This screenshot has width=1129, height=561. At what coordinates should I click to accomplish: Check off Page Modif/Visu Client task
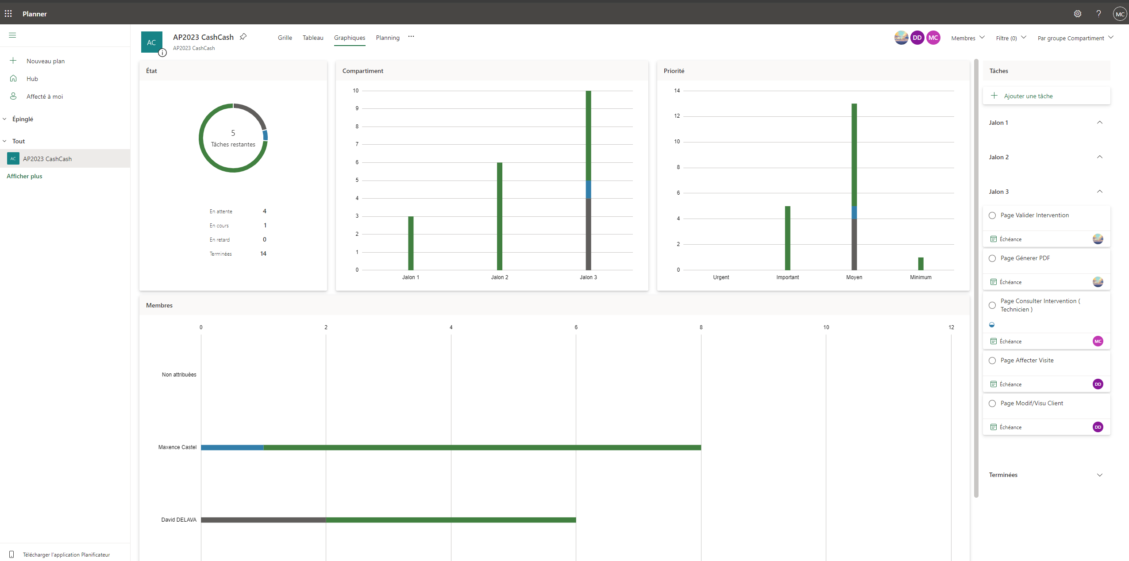992,403
